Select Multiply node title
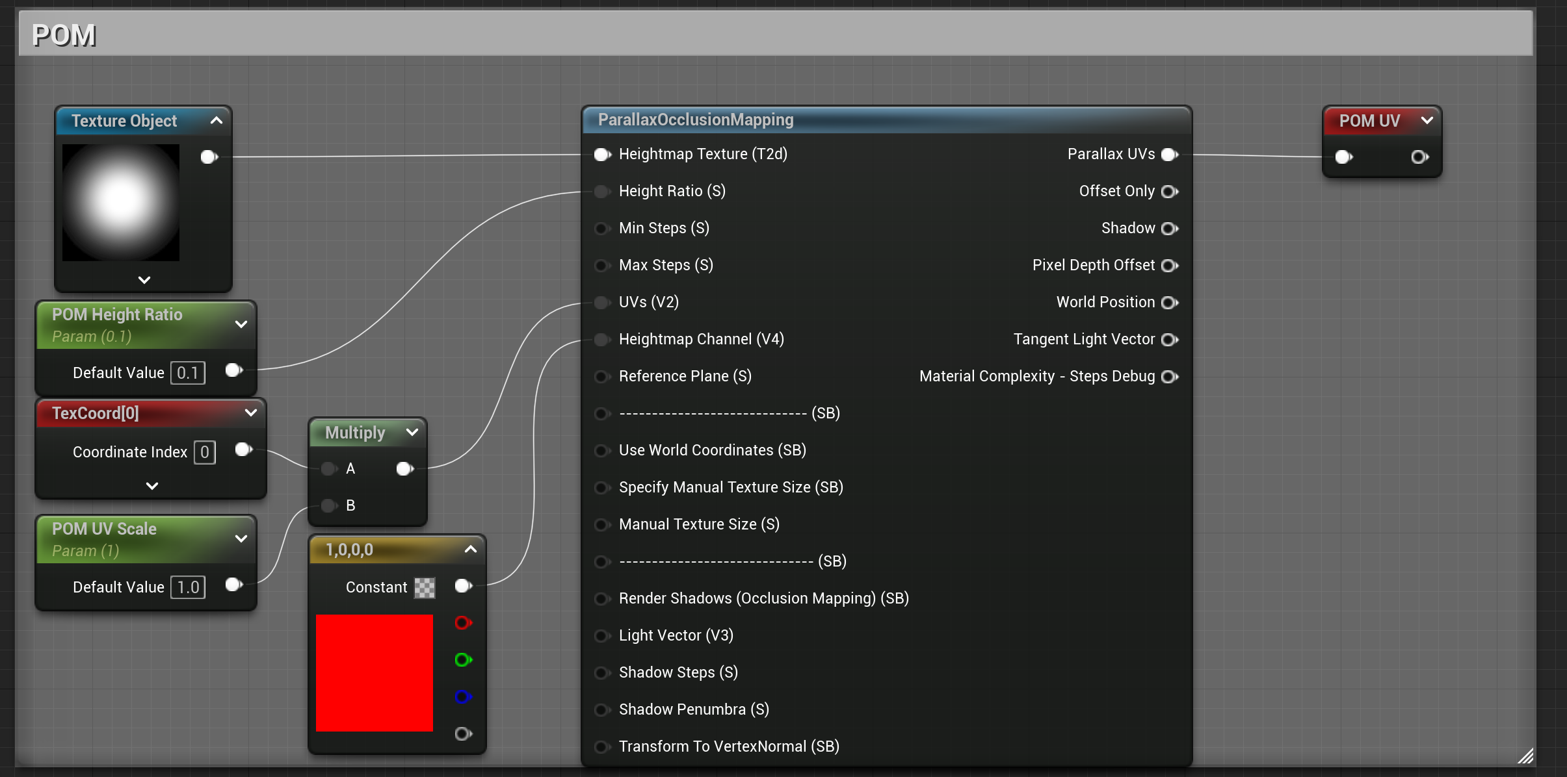The image size is (1567, 777). [x=355, y=433]
